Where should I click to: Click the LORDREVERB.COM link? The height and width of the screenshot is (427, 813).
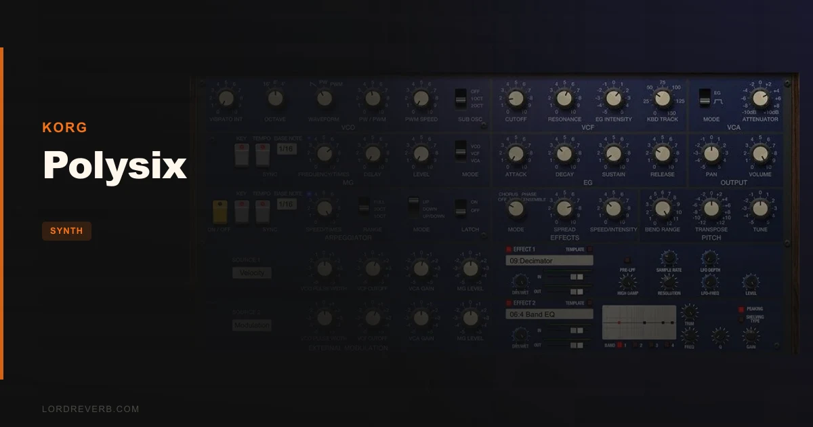[x=90, y=409]
